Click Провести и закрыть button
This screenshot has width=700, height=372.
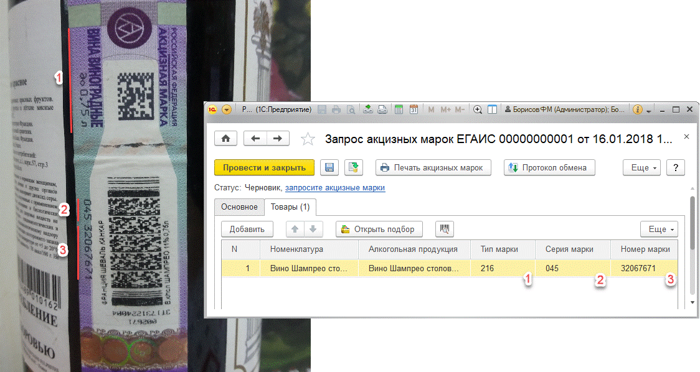tap(264, 168)
